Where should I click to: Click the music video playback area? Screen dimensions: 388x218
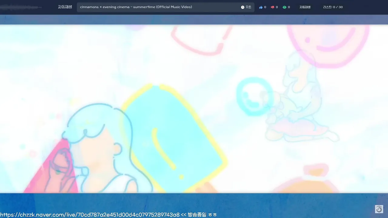tap(194, 109)
